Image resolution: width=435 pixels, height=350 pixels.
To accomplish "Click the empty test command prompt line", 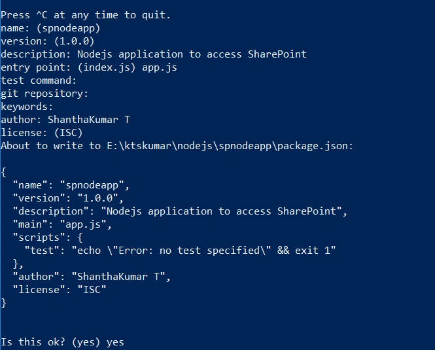I will point(39,80).
